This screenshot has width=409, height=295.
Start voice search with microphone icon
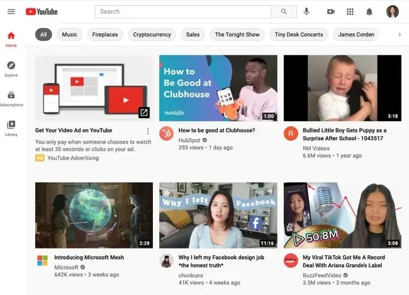[x=306, y=11]
